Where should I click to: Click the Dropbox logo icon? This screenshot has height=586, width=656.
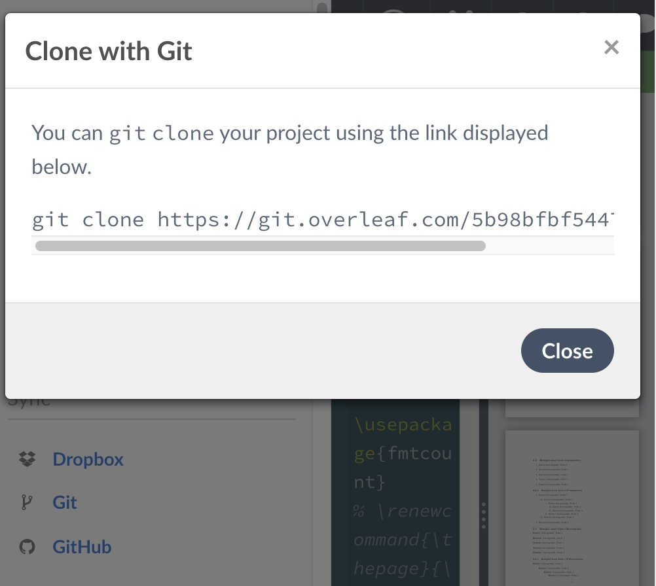[27, 459]
